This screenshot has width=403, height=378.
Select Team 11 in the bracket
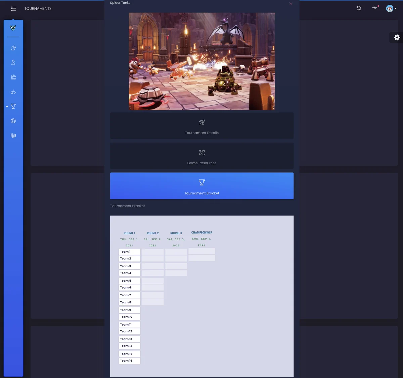[x=129, y=325]
